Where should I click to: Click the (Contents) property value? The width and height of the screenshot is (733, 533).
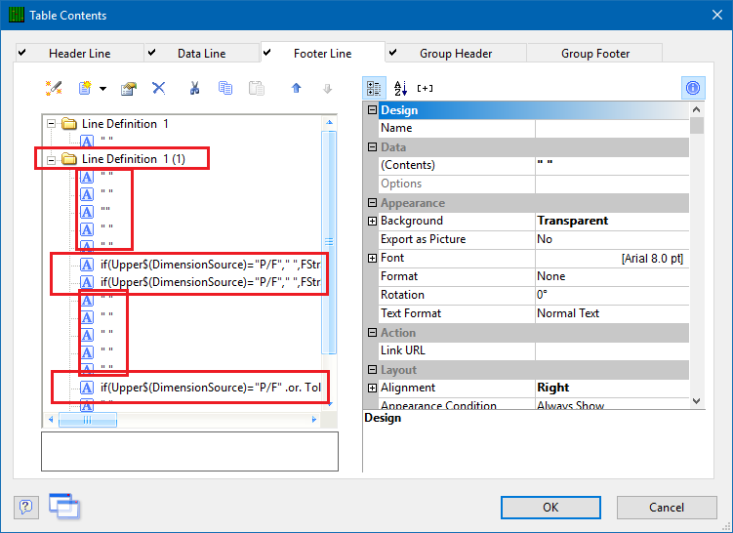[612, 165]
